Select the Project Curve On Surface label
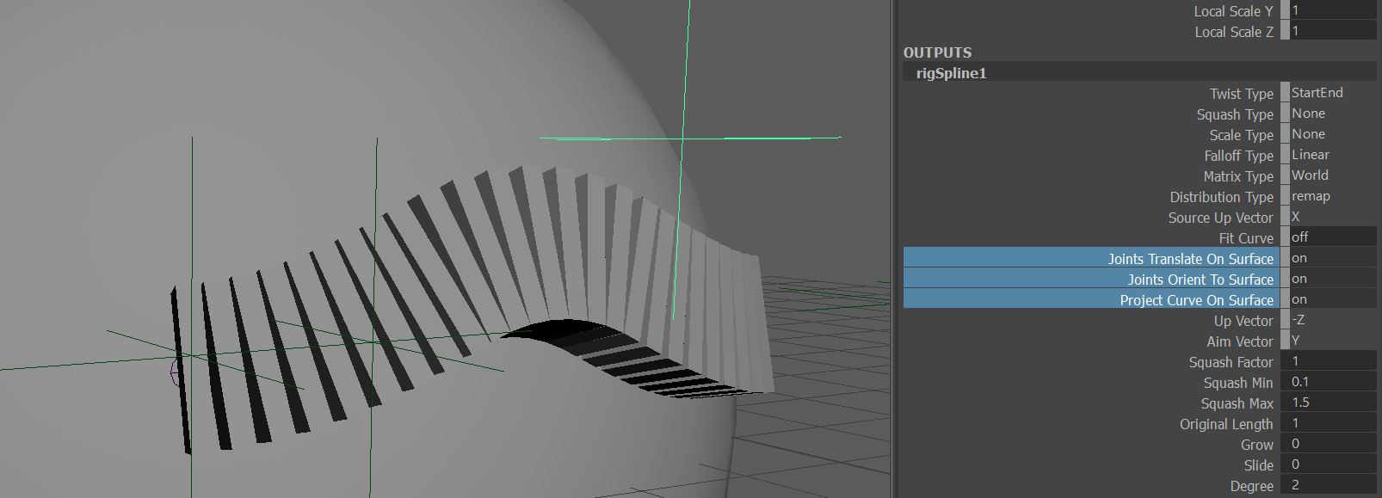1382x498 pixels. click(x=1196, y=300)
